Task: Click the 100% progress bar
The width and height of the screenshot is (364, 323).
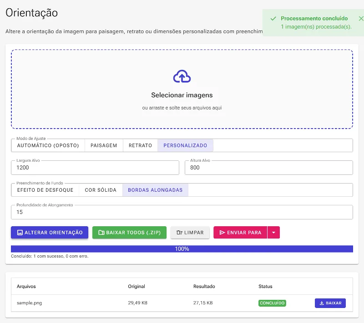Action: click(182, 249)
